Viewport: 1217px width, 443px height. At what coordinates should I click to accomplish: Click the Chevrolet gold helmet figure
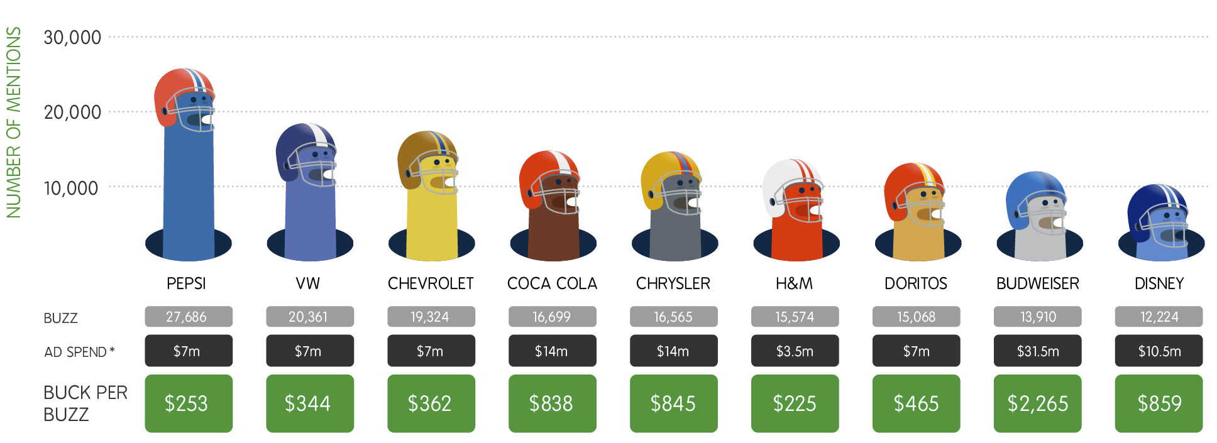431,195
